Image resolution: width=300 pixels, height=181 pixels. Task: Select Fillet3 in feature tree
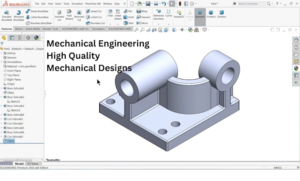(x=9, y=141)
